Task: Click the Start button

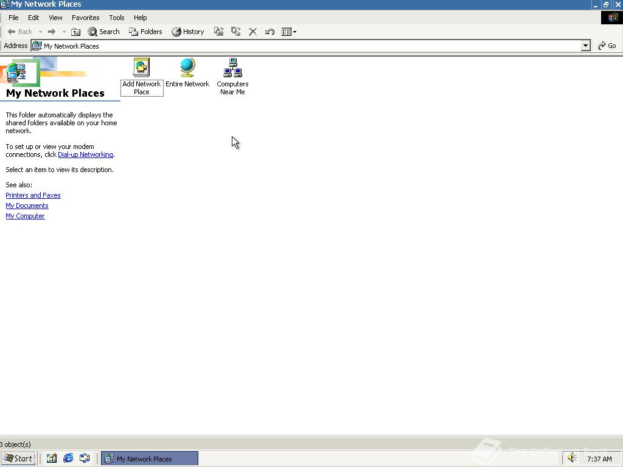Action: coord(18,458)
